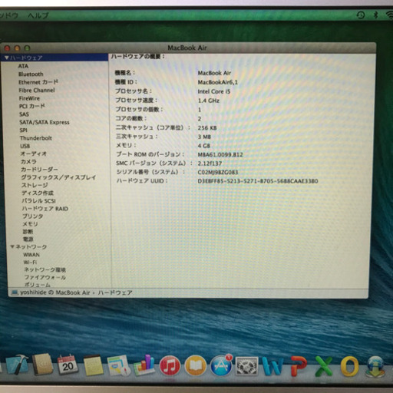Launch iTunes from the Dock
393x393 pixels.
pyautogui.click(x=170, y=365)
